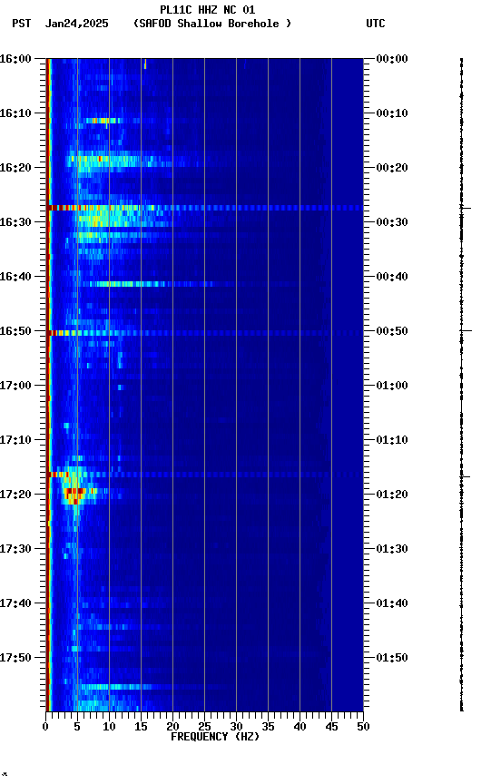The height and width of the screenshot is (784, 501).
Task: Click the 16:00 PST time label
Action: (x=15, y=59)
